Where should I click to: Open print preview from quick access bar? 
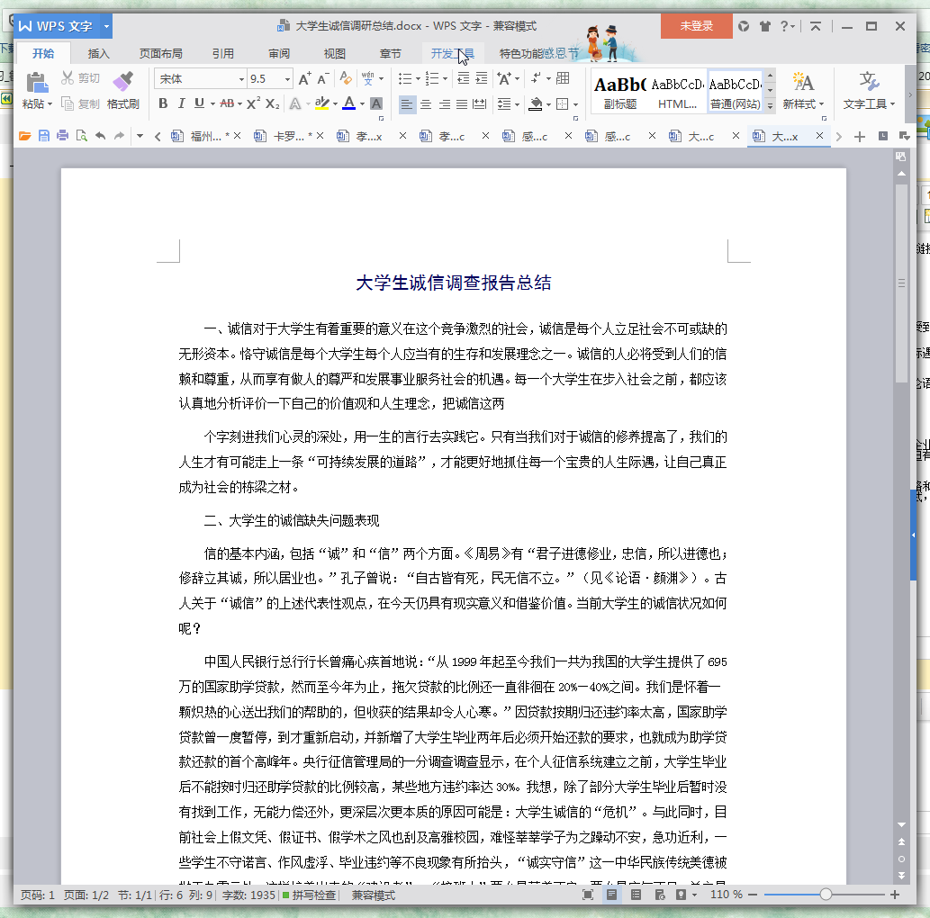pyautogui.click(x=81, y=137)
